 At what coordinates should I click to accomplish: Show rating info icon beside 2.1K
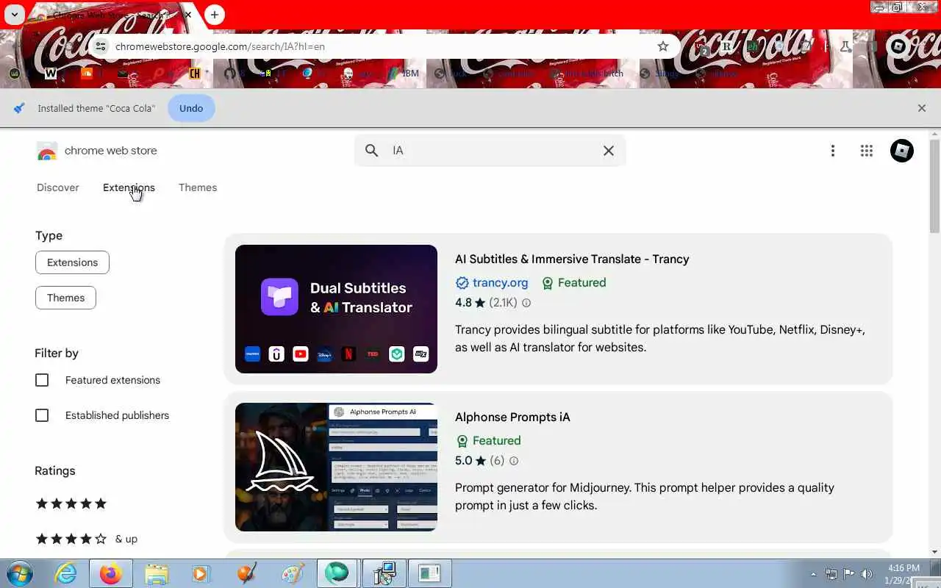(526, 303)
